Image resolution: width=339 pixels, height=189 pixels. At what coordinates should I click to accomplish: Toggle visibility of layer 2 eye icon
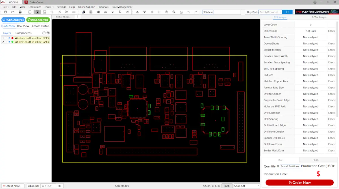pyautogui.click(x=9, y=42)
